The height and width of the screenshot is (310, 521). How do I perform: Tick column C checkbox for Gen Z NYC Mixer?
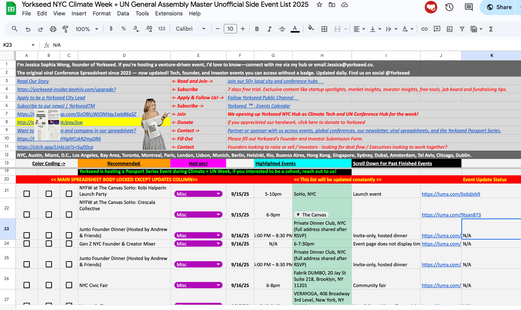69,244
